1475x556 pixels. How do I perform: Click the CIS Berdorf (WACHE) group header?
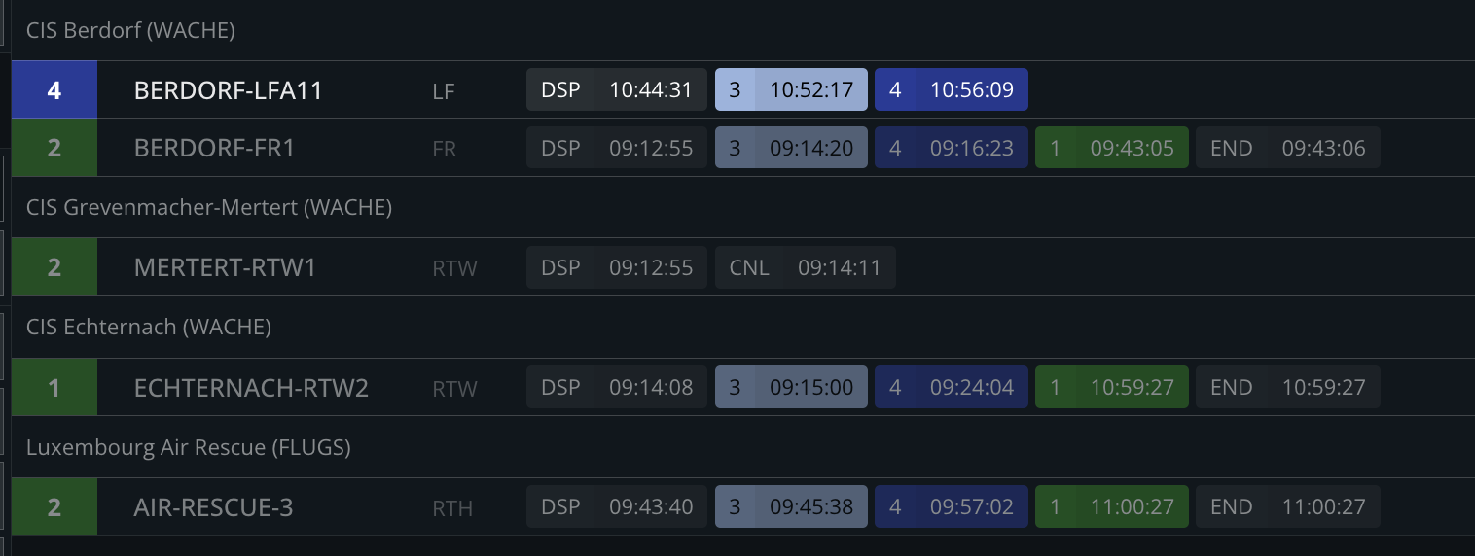[x=130, y=31]
